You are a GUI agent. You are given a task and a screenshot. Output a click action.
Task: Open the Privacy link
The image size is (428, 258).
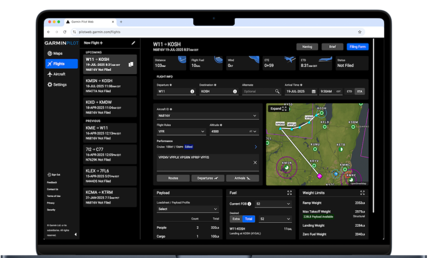(x=51, y=203)
